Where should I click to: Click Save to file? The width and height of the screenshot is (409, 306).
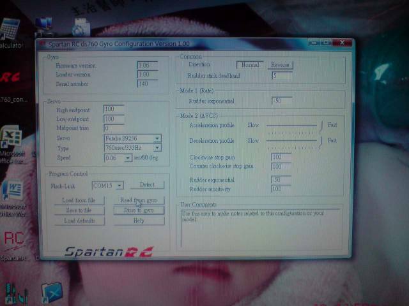tap(79, 210)
